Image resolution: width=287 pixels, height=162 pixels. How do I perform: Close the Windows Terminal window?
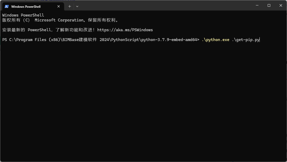pos(281,5)
